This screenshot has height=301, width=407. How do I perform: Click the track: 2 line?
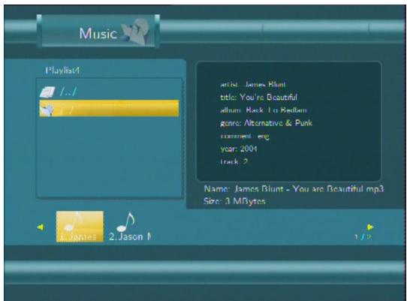click(234, 161)
